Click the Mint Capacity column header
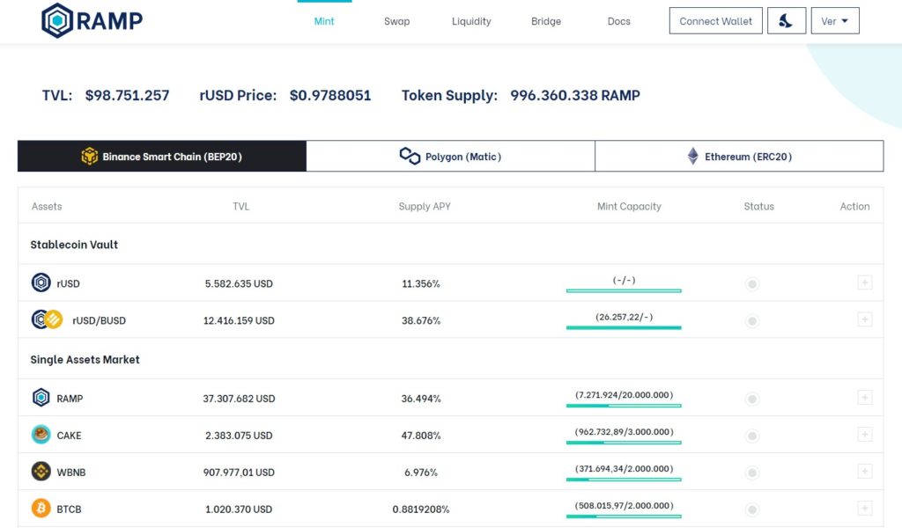Viewport: 902px width, 528px height. pyautogui.click(x=629, y=206)
